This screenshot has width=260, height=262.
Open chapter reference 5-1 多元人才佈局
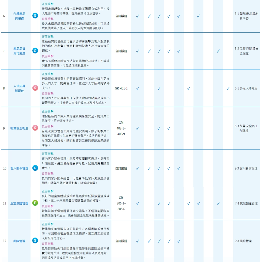click(246, 88)
